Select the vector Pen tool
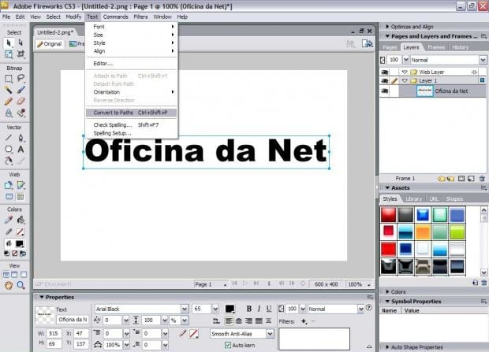This screenshot has height=352, width=489. click(21, 137)
